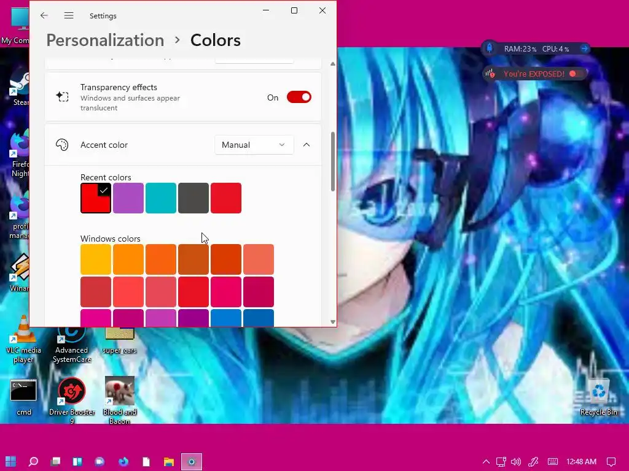
Task: Click the Personalization breadcrumb link
Action: point(105,40)
